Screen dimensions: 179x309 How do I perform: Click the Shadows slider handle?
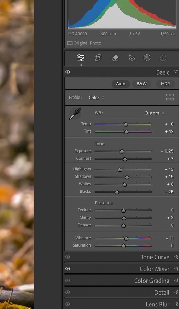click(x=127, y=177)
